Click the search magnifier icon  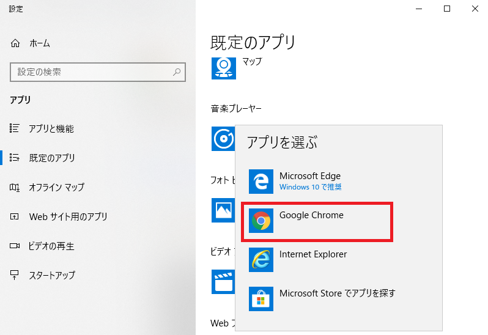point(177,72)
